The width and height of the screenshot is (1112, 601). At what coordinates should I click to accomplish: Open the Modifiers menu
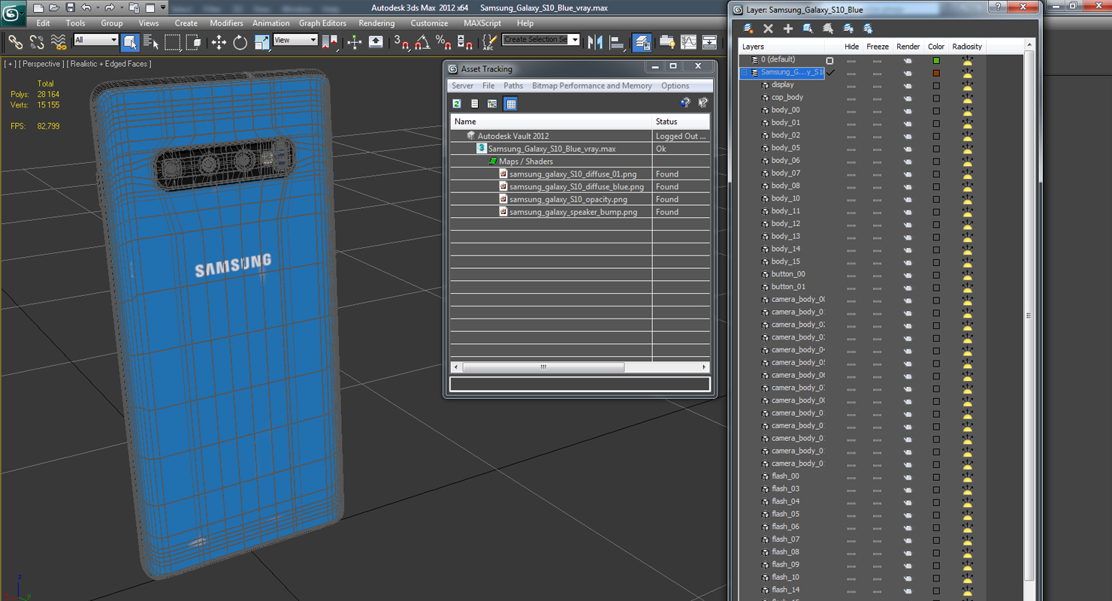[226, 23]
